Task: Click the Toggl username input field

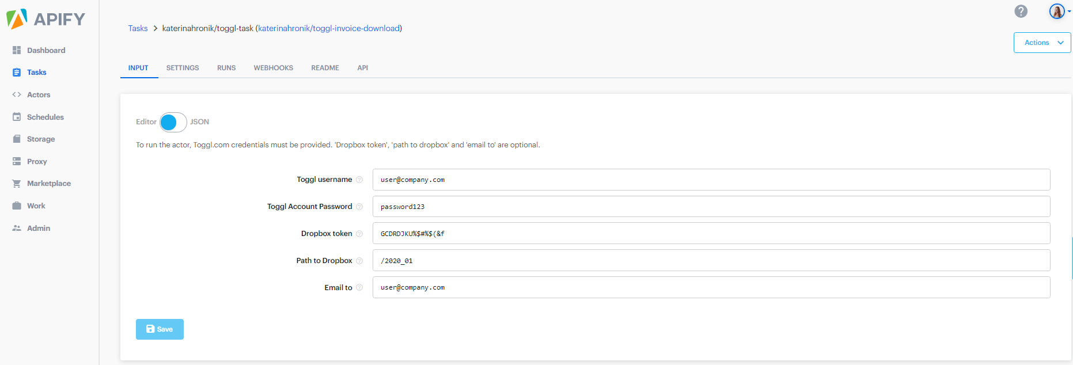Action: [x=711, y=180]
